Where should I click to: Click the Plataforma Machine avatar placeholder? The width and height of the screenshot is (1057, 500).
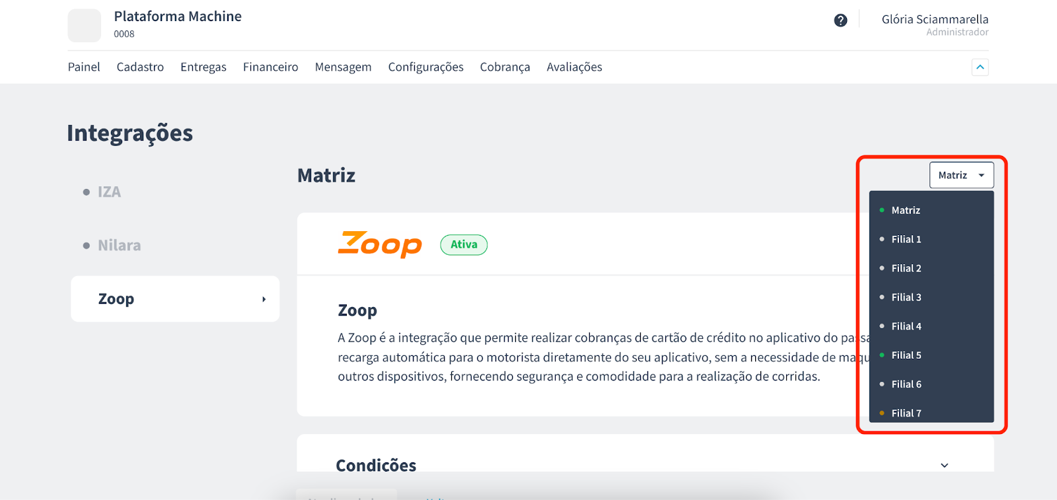click(85, 26)
